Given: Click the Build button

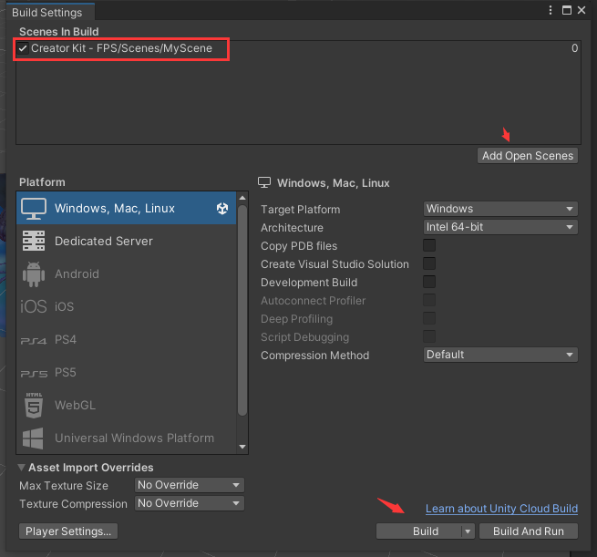Looking at the screenshot, I should 419,531.
